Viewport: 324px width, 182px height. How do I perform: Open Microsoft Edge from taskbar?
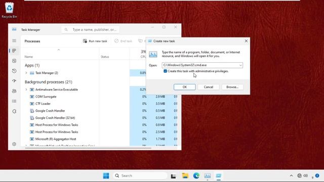(x=196, y=175)
